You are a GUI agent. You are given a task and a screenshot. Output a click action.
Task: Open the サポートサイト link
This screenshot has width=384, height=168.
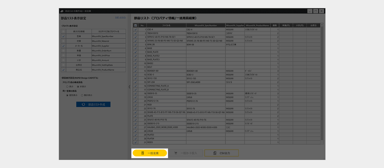(x=120, y=18)
